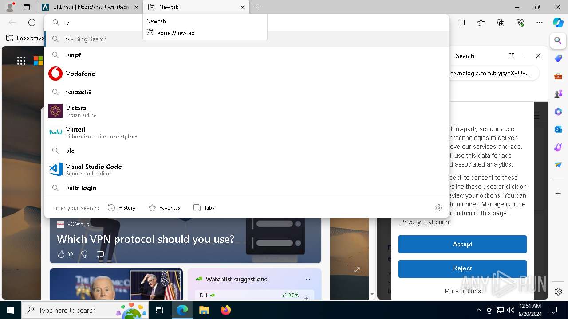
Task: Open sidebar settings gear icon
Action: pyautogui.click(x=558, y=292)
